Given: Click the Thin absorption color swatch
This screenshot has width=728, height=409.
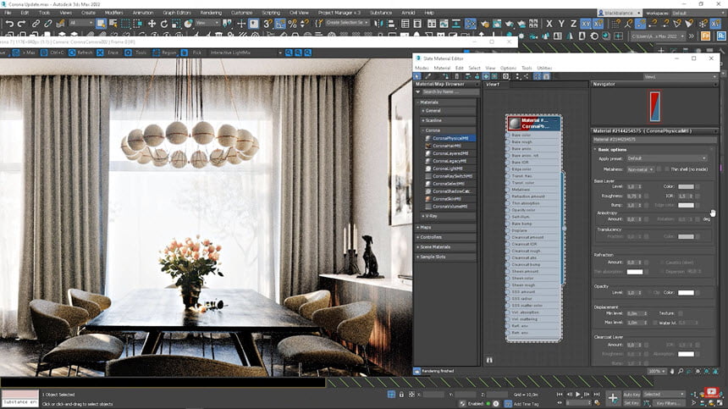Looking at the screenshot, I should [635, 272].
